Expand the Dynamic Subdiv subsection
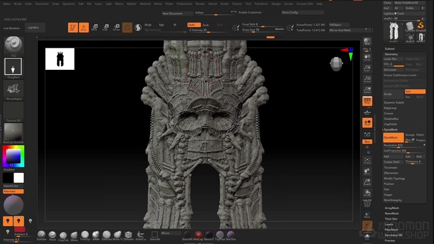 click(394, 102)
